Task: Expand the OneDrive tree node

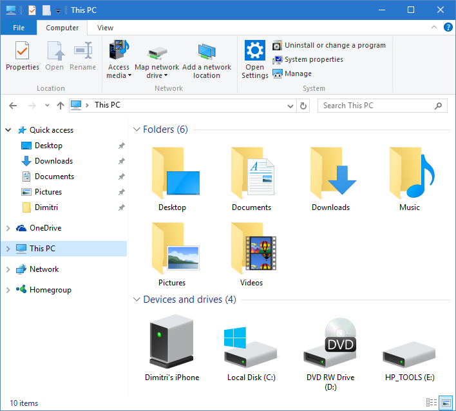Action: tap(8, 228)
